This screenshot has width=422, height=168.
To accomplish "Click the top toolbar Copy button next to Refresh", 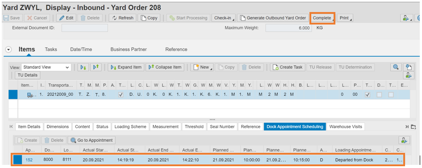I will click(149, 18).
